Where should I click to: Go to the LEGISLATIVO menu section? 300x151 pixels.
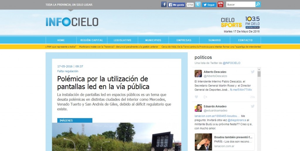tap(123, 40)
